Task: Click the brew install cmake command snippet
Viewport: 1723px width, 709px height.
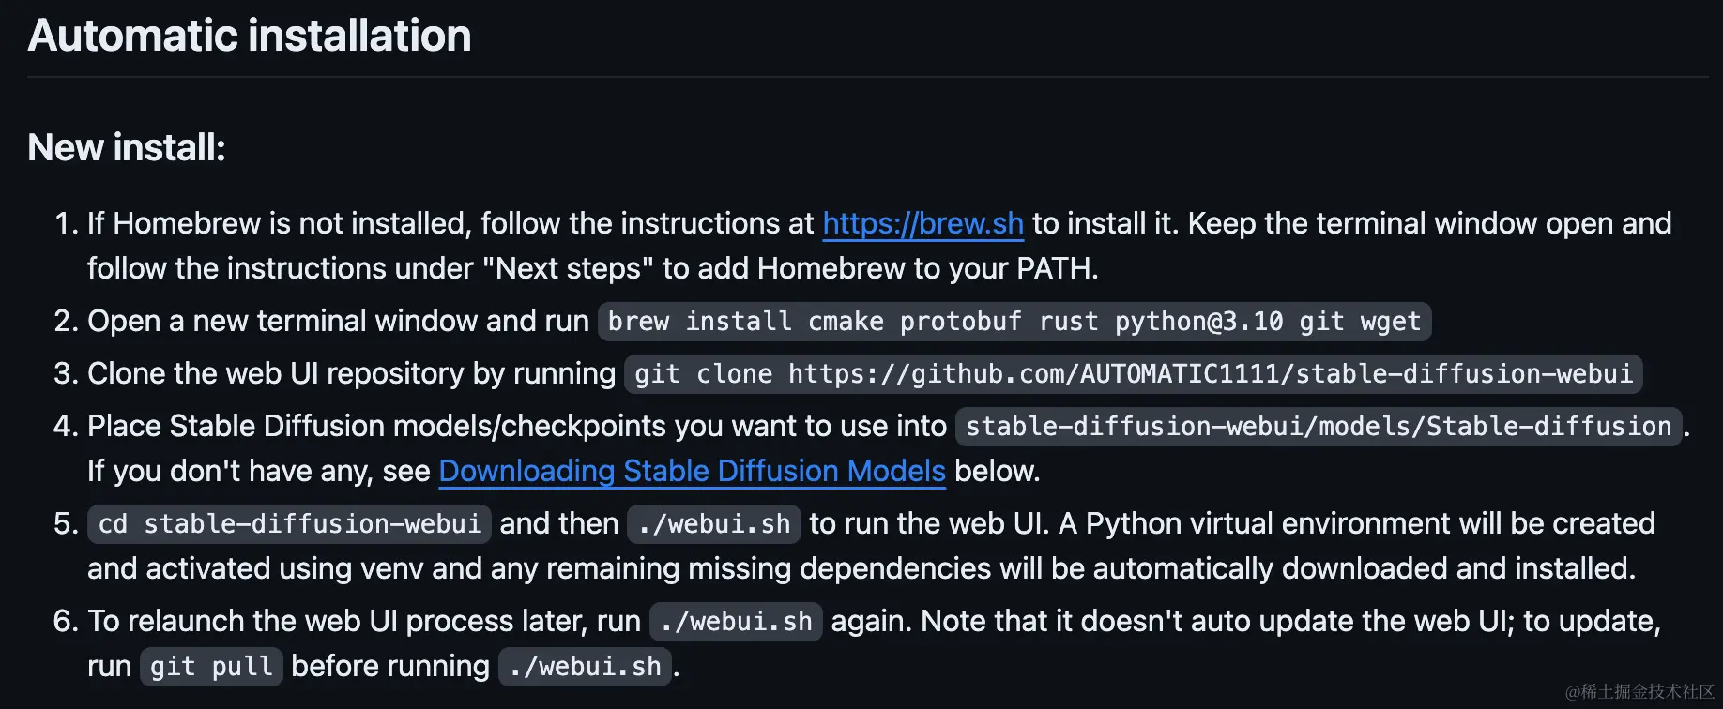Action: 1014,322
